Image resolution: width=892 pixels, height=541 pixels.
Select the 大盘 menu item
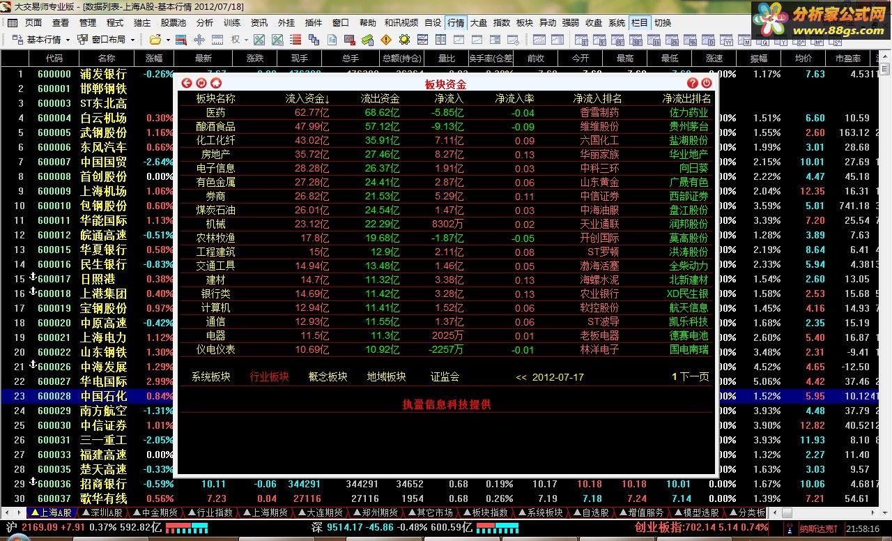[x=478, y=22]
